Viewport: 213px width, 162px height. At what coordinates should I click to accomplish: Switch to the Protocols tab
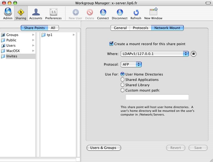[140, 28]
